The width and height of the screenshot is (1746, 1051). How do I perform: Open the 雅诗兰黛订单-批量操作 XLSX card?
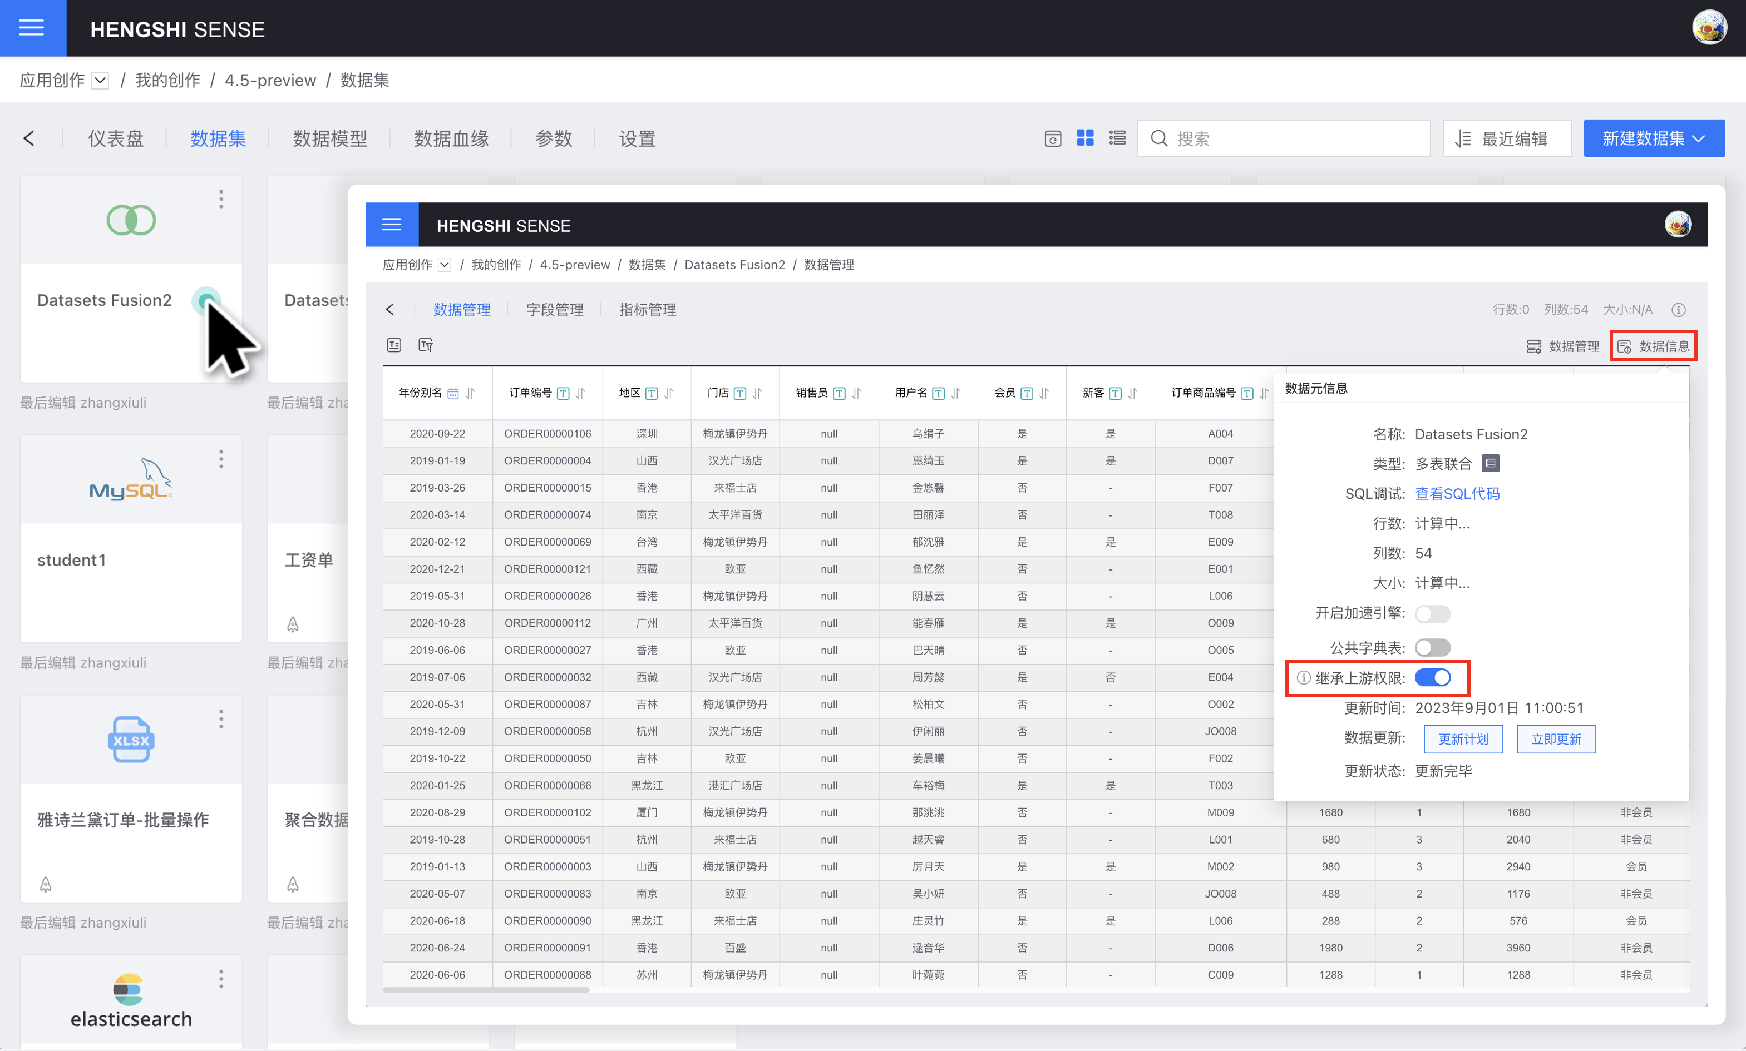tap(131, 799)
